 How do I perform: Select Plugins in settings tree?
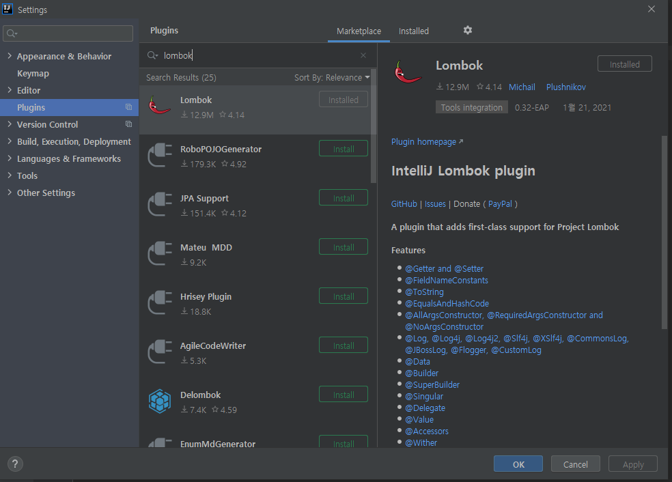click(70, 108)
